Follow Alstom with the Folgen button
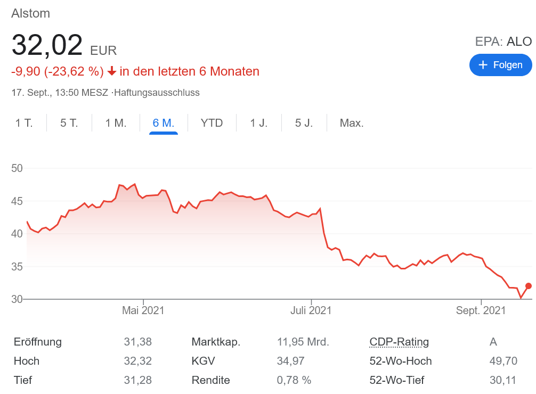This screenshot has height=394, width=536. pos(500,65)
